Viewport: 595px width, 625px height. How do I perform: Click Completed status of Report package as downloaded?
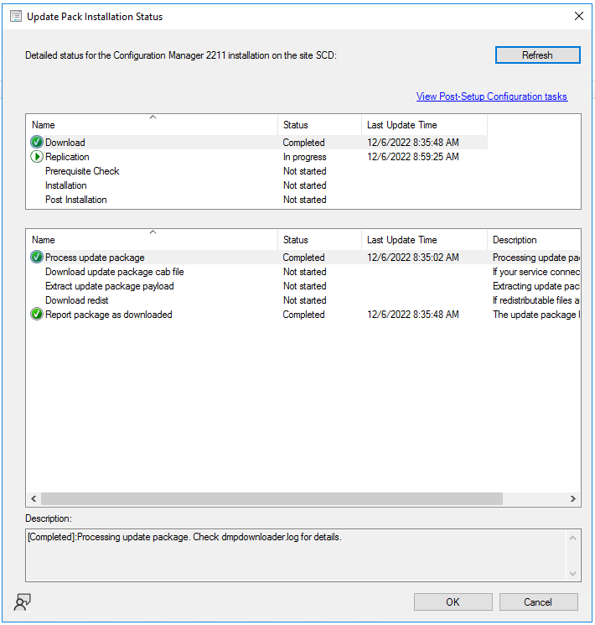pos(304,315)
